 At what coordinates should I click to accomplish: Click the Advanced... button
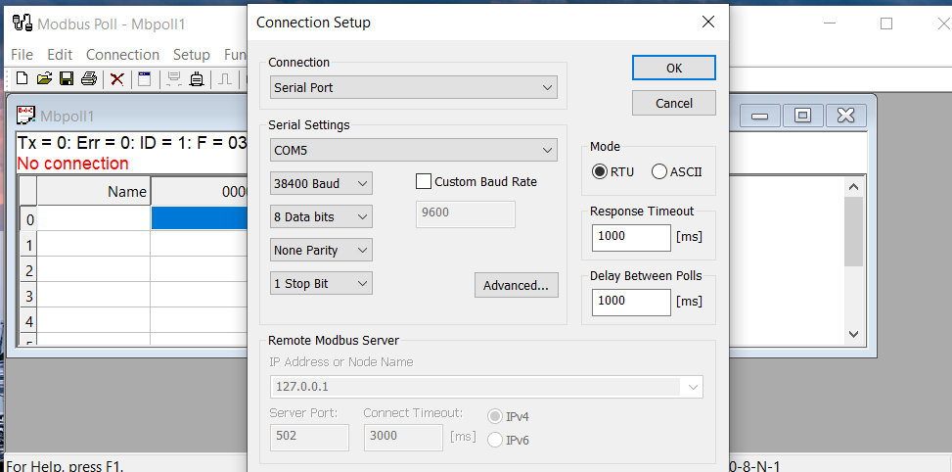[x=516, y=285]
